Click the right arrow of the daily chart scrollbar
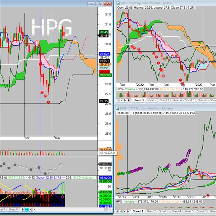This screenshot has width=216, height=216. click(x=110, y=210)
